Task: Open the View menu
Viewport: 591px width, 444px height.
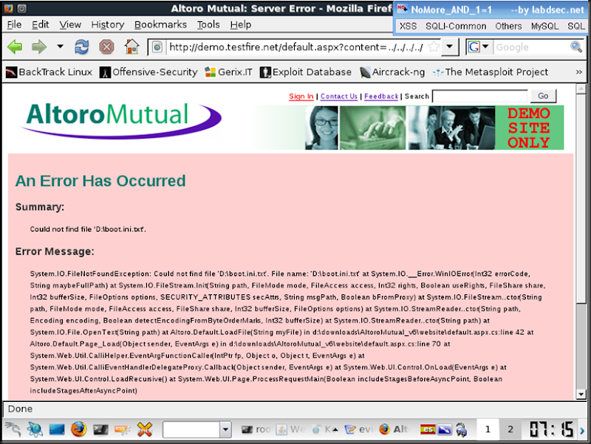Action: [70, 25]
